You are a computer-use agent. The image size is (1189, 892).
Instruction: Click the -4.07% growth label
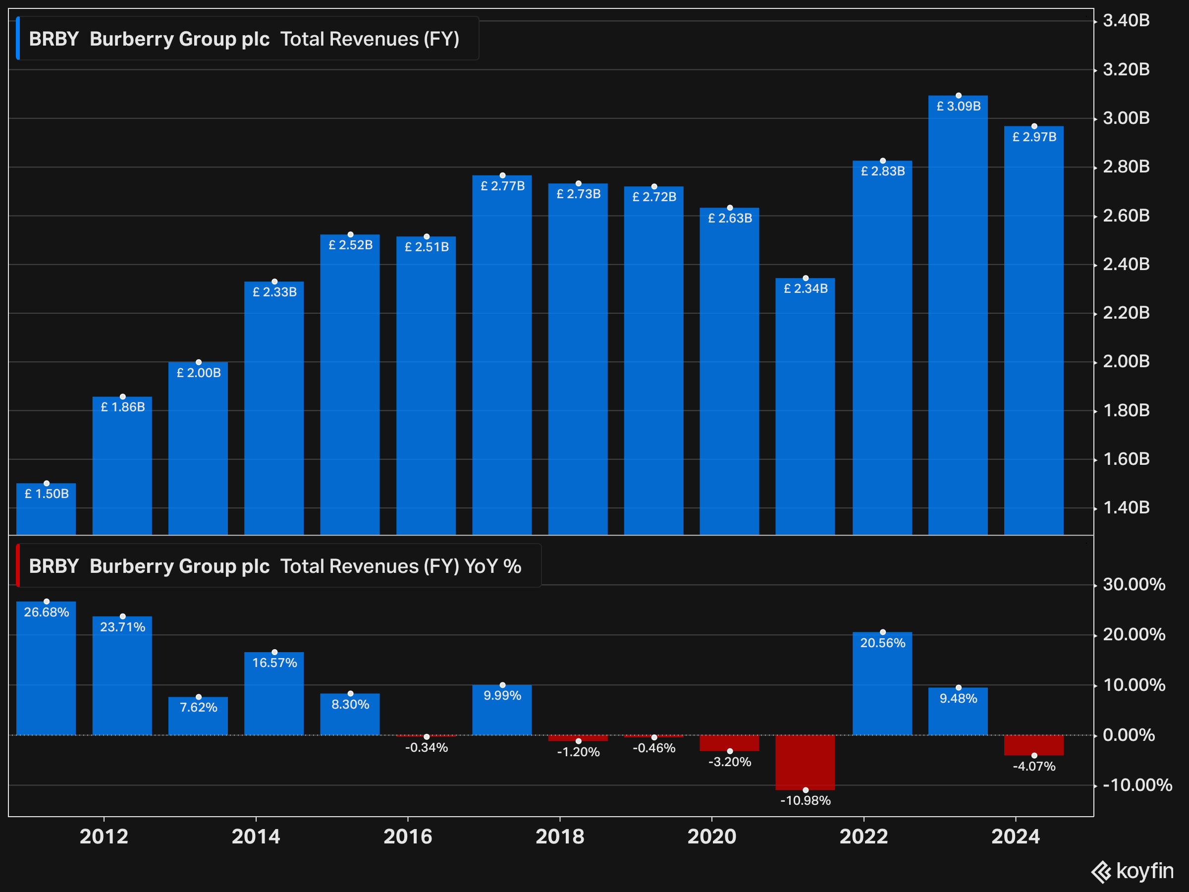click(1035, 766)
